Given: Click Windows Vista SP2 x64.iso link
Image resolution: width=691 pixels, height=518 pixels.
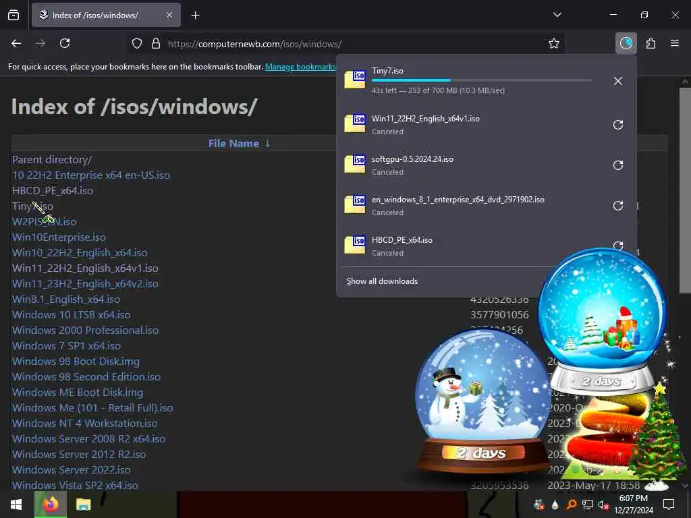Looking at the screenshot, I should (x=76, y=485).
